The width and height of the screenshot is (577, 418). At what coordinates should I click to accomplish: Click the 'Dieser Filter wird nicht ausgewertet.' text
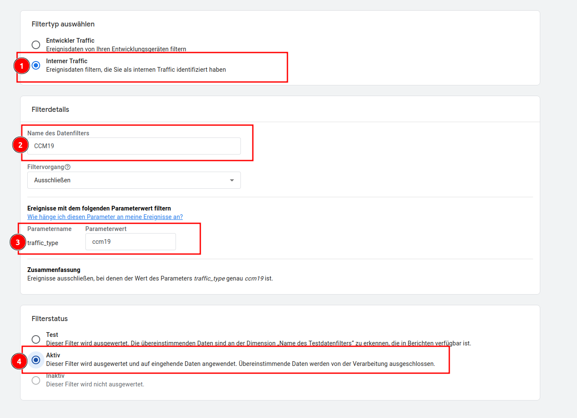pos(95,384)
